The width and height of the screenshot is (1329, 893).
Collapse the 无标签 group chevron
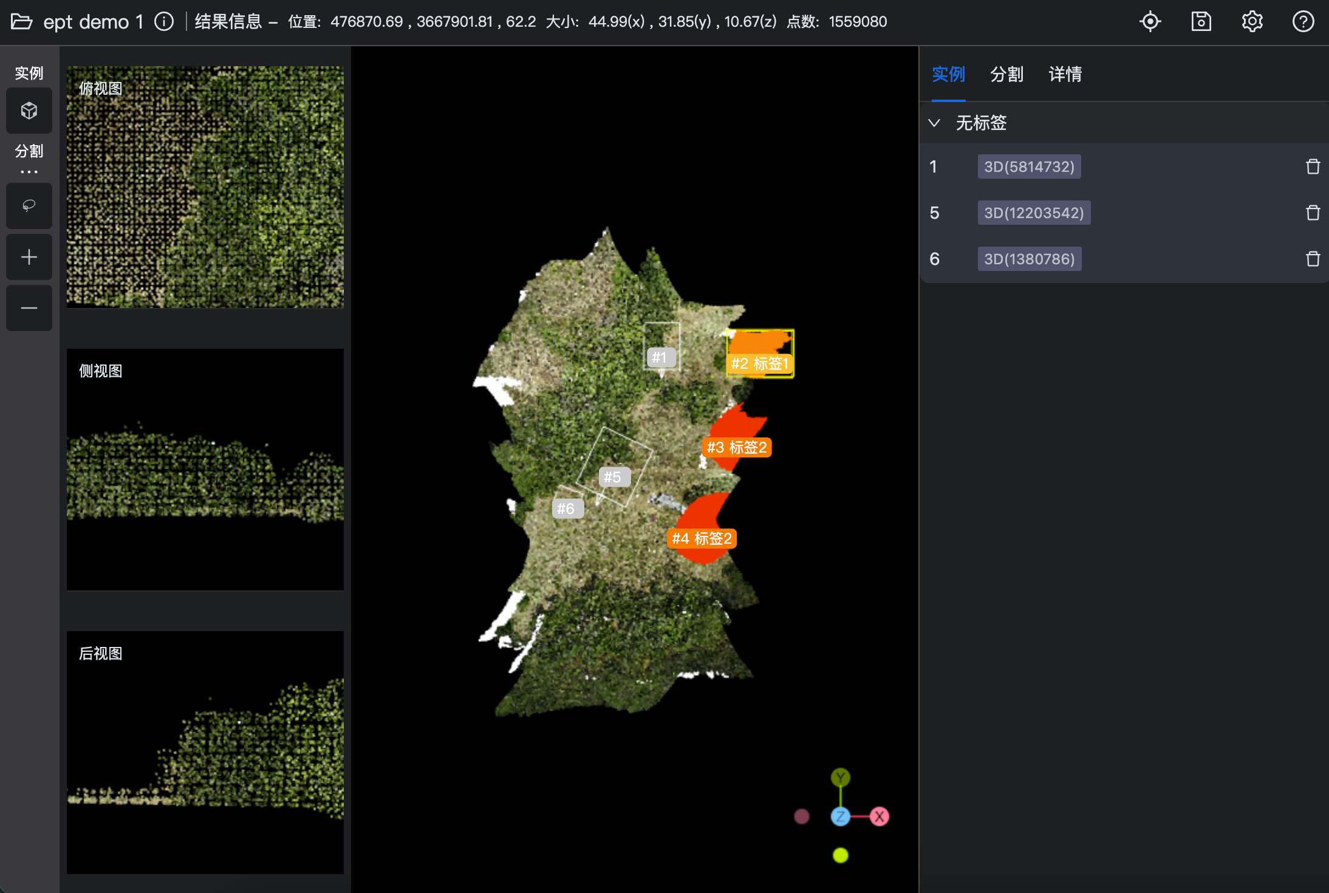coord(934,123)
